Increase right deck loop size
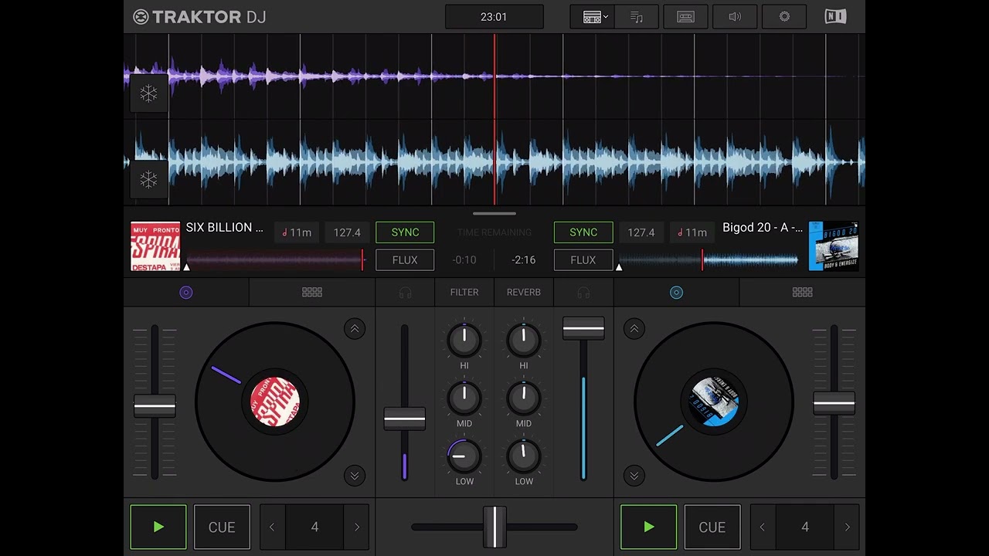This screenshot has width=989, height=556. 848,527
